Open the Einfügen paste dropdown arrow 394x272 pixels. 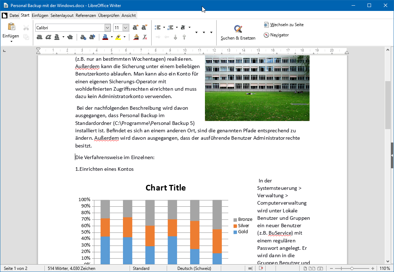pos(11,41)
